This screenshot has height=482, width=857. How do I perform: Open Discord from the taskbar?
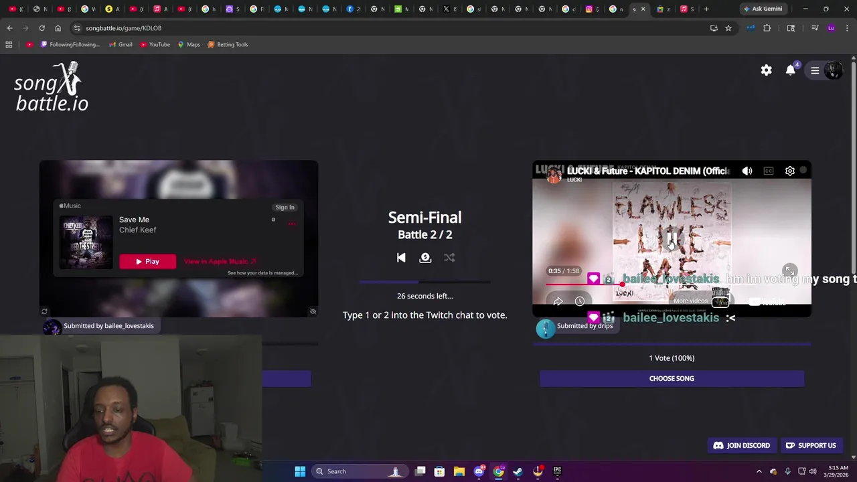(x=479, y=471)
